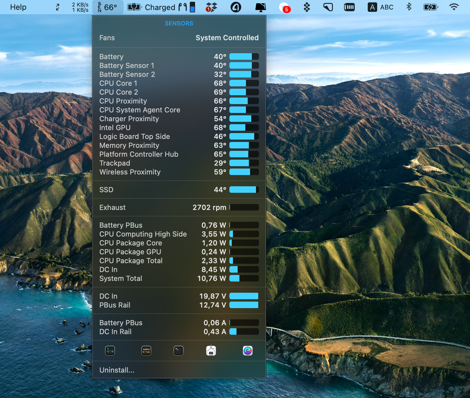Select the CPU Core 2 row
This screenshot has height=398, width=470.
pos(179,92)
